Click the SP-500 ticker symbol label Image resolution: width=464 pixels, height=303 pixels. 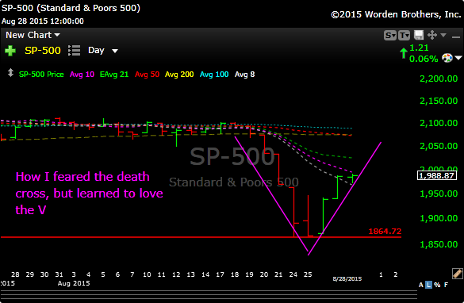(43, 51)
